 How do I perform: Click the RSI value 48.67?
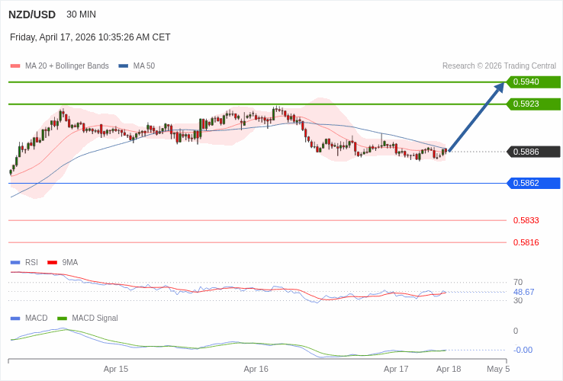pyautogui.click(x=523, y=292)
